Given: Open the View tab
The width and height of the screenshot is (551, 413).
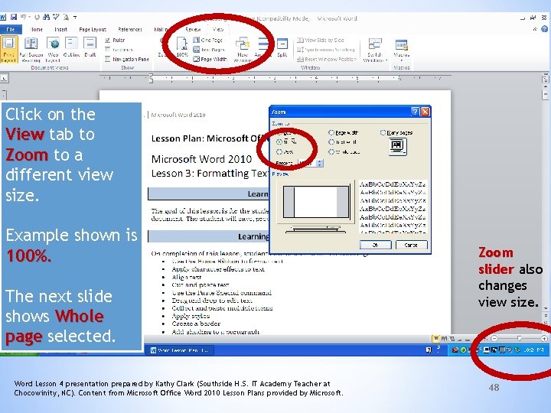Looking at the screenshot, I should [x=218, y=29].
